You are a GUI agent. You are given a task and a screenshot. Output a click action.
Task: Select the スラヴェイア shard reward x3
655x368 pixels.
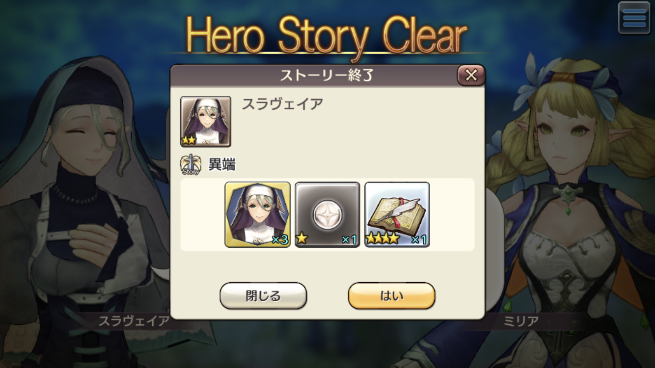click(258, 214)
